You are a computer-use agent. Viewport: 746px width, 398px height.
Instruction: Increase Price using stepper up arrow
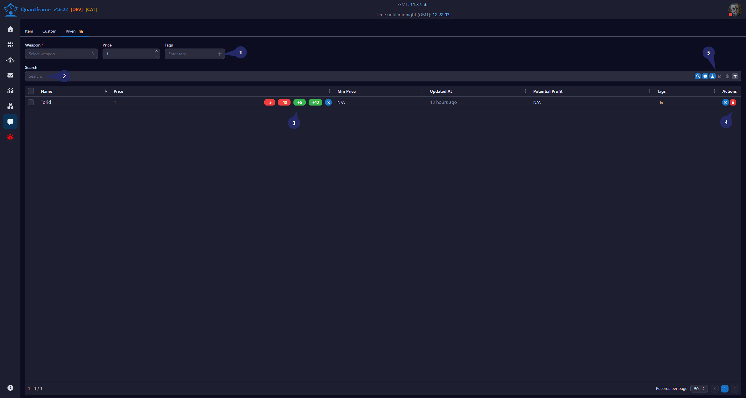point(156,51)
